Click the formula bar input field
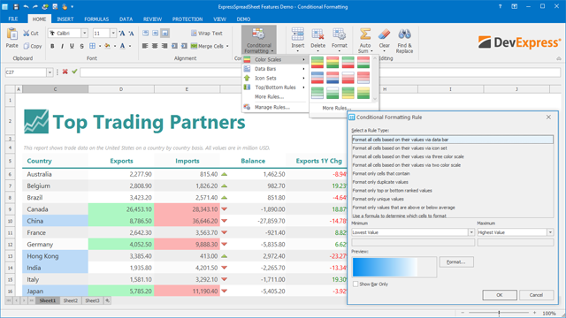The image size is (566, 318). pos(320,72)
